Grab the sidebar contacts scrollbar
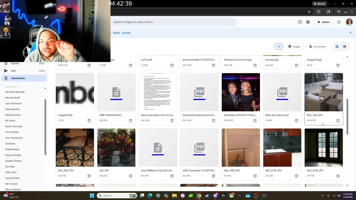Screen dimensions: 356x200 pyautogui.click(x=45, y=127)
